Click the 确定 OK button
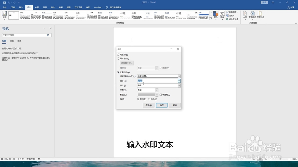 tap(162, 105)
